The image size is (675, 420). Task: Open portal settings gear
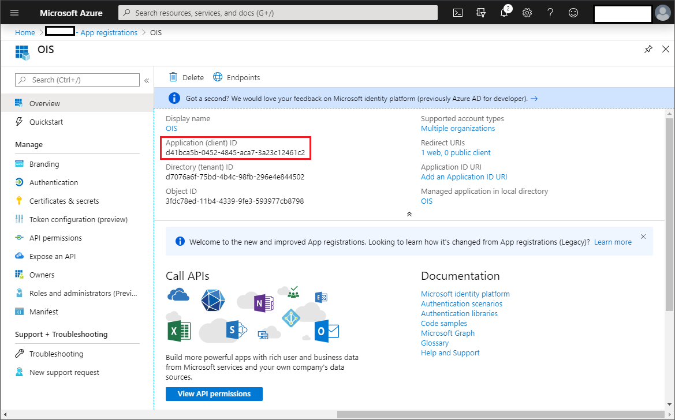click(527, 13)
